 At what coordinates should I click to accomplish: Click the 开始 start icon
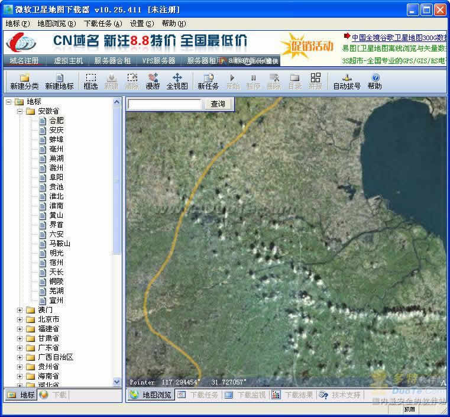[232, 82]
